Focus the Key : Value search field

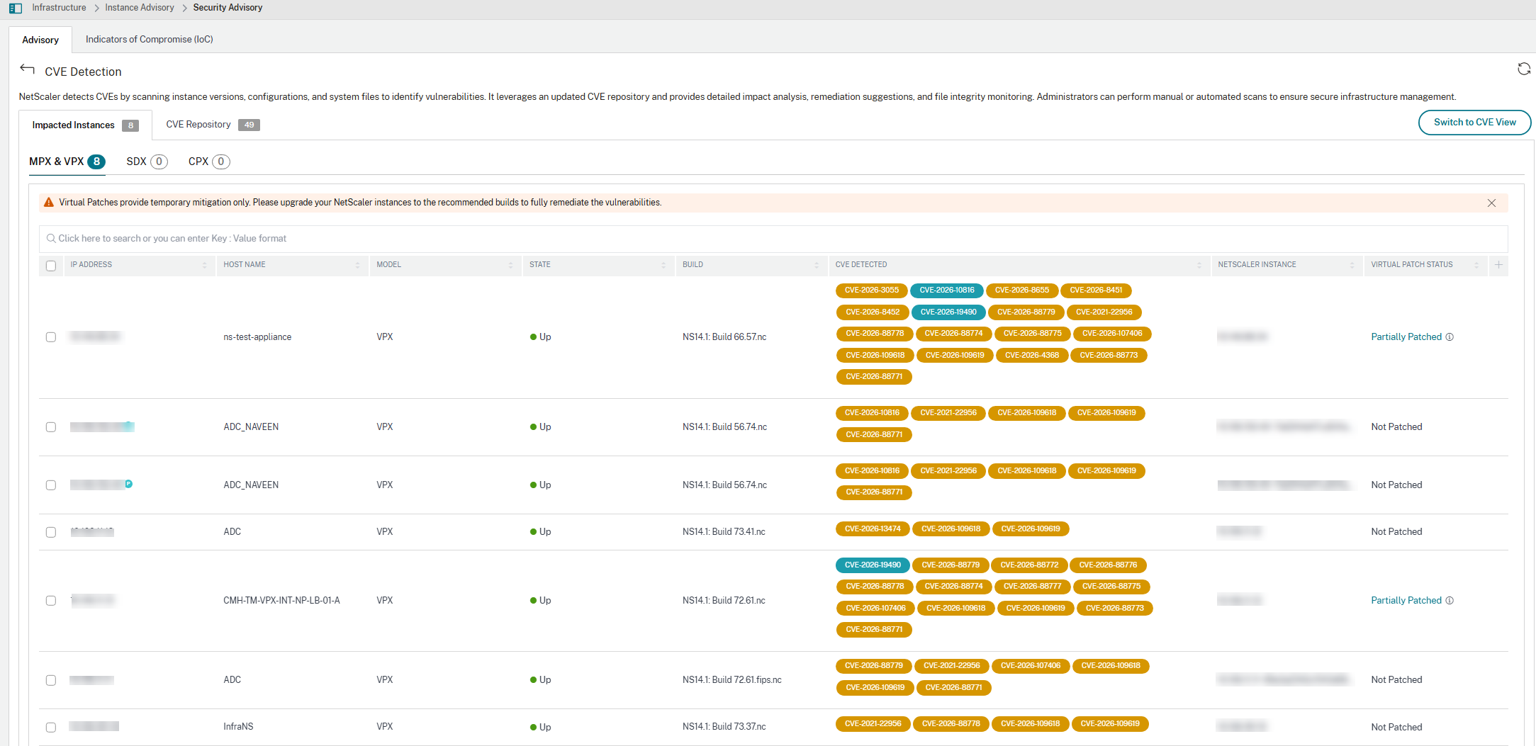click(x=773, y=239)
